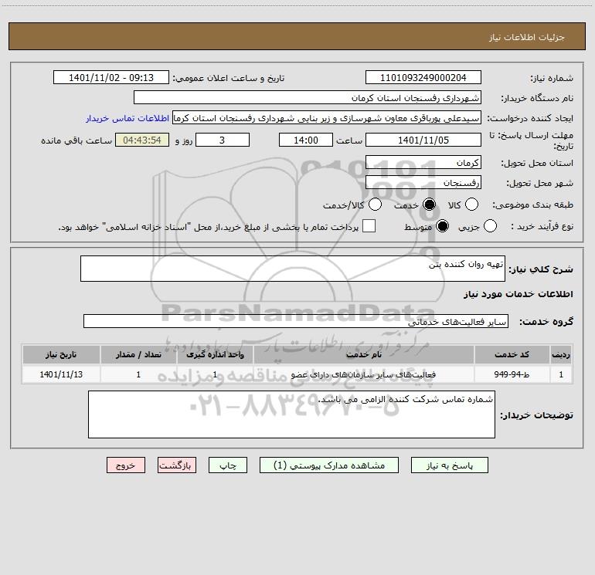
Task: Toggle the اسناد خزانه اسلامی payment checkbox
Action: (x=369, y=226)
